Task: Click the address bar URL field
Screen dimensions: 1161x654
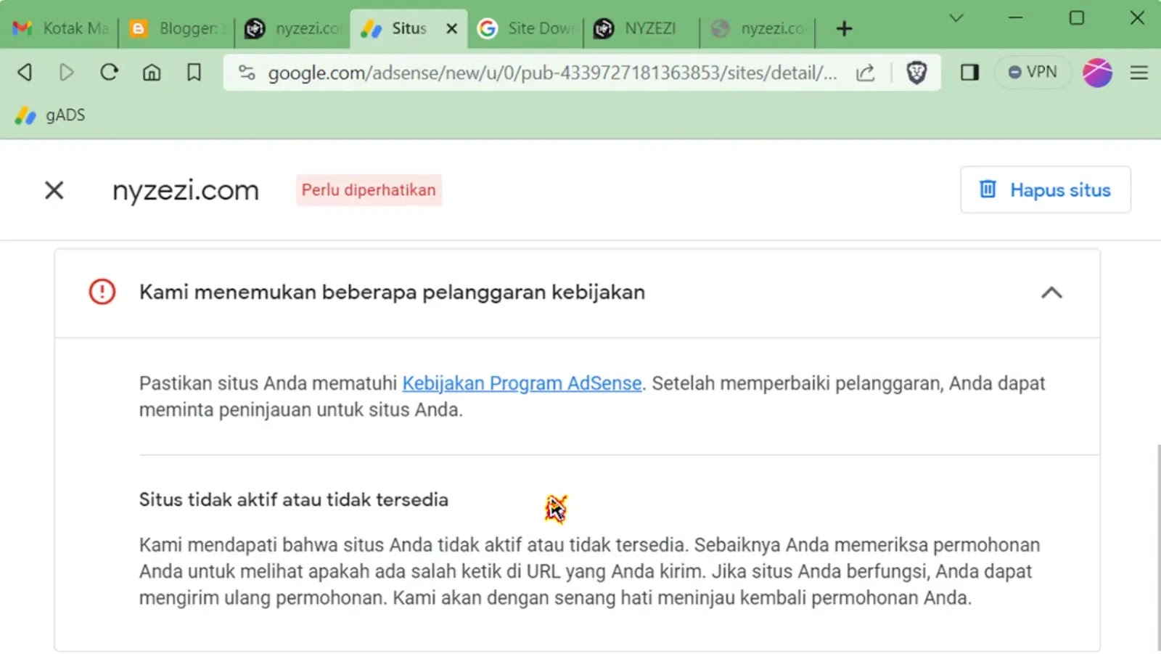Action: tap(551, 73)
